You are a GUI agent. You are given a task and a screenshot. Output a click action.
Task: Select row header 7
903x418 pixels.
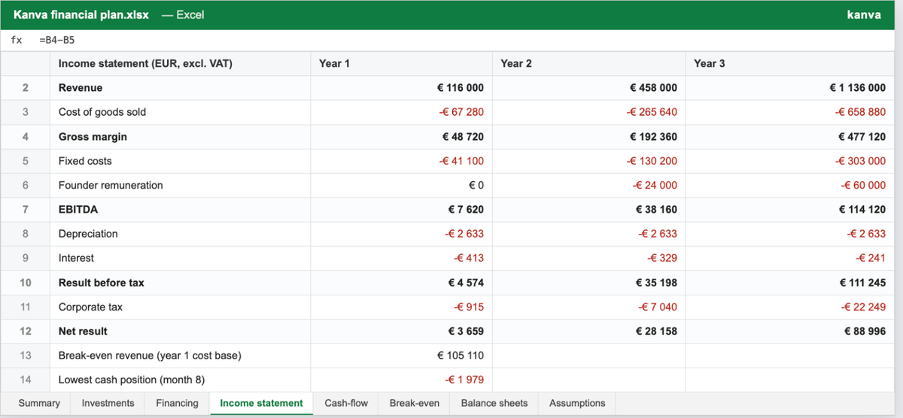(26, 210)
